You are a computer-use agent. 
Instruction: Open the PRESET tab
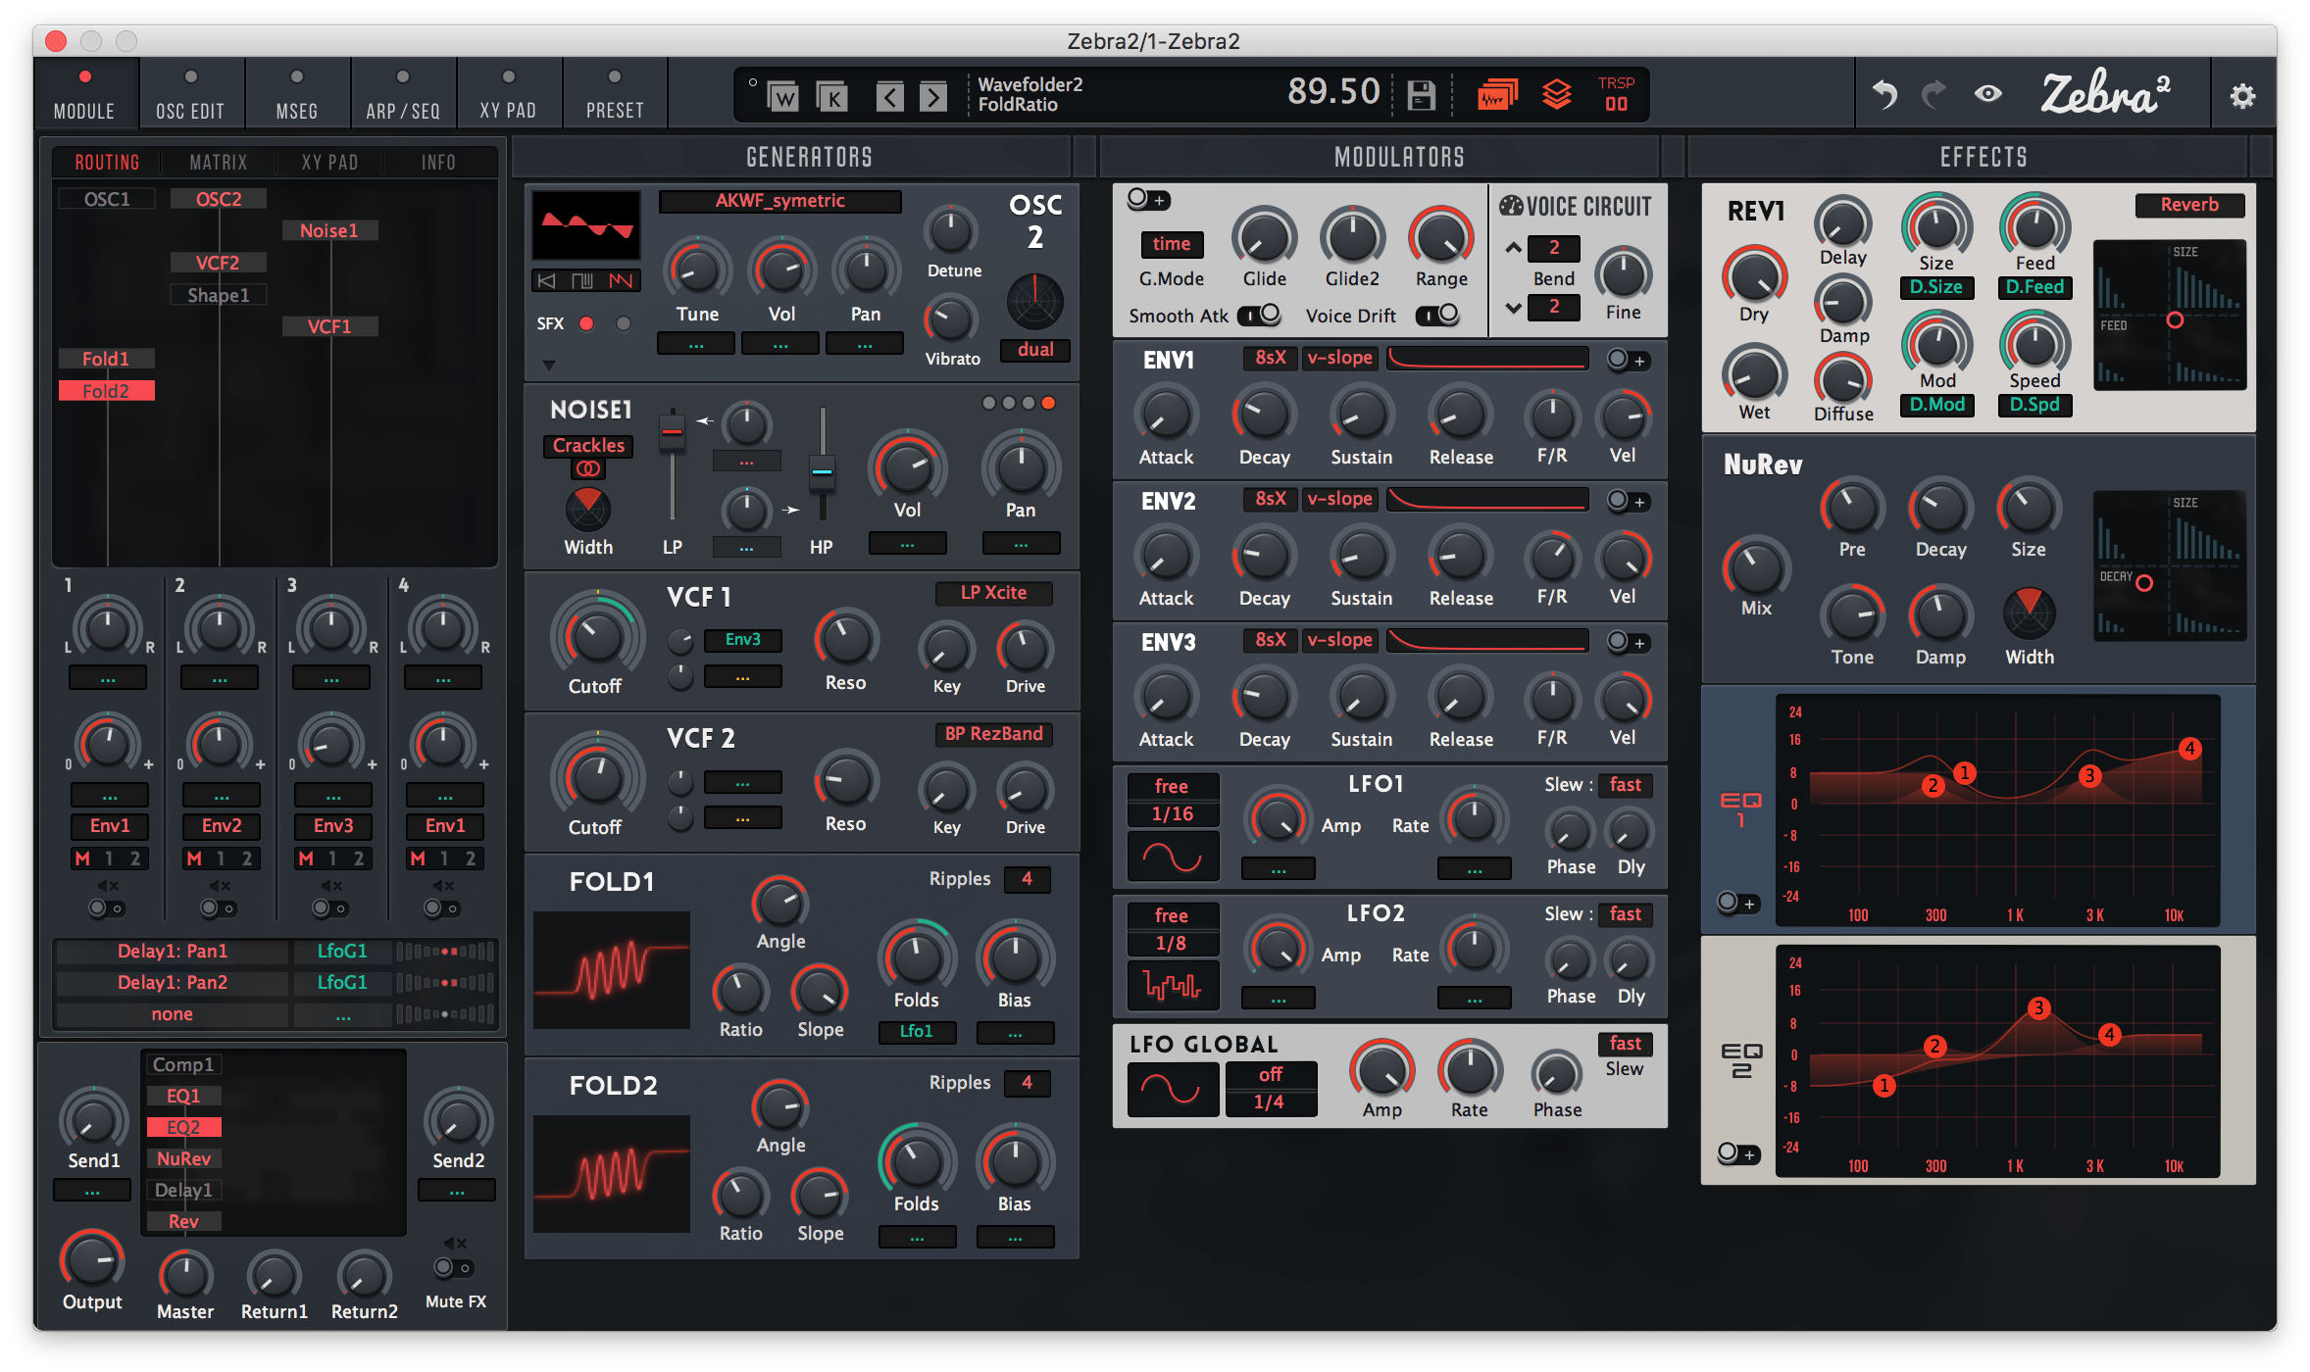615,93
